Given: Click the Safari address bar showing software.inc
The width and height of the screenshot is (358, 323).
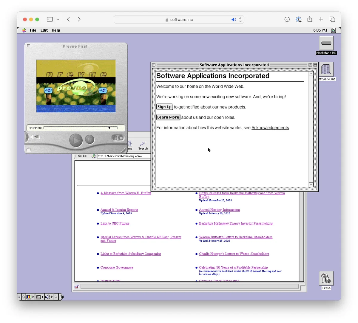Looking at the screenshot, I should 179,20.
